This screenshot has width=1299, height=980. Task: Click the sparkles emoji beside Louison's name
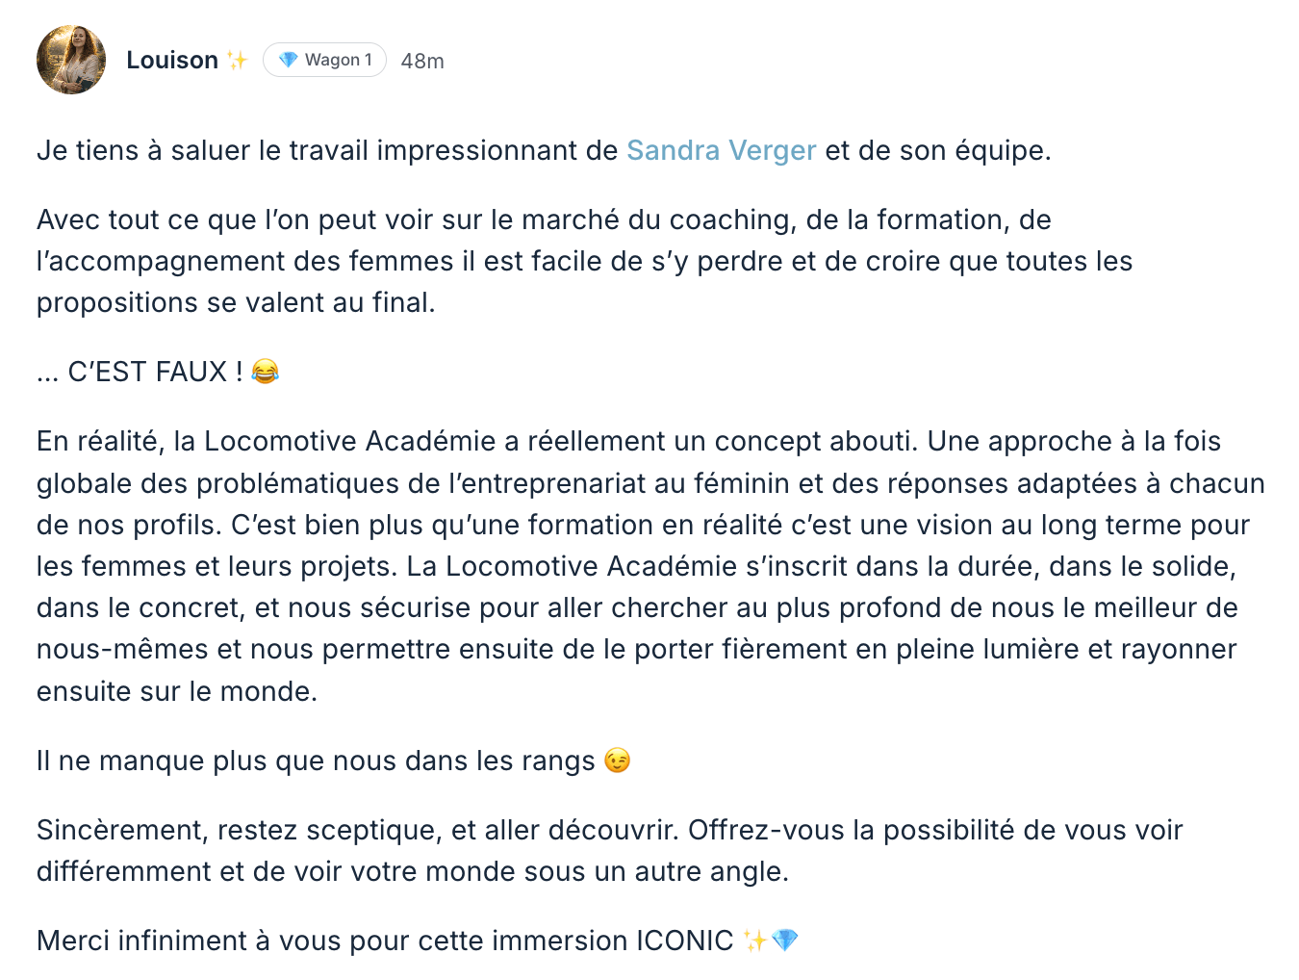click(237, 61)
